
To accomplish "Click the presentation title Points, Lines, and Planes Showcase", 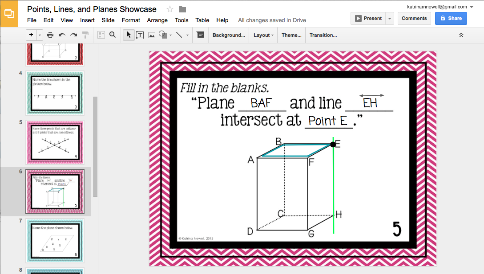I will (x=92, y=9).
